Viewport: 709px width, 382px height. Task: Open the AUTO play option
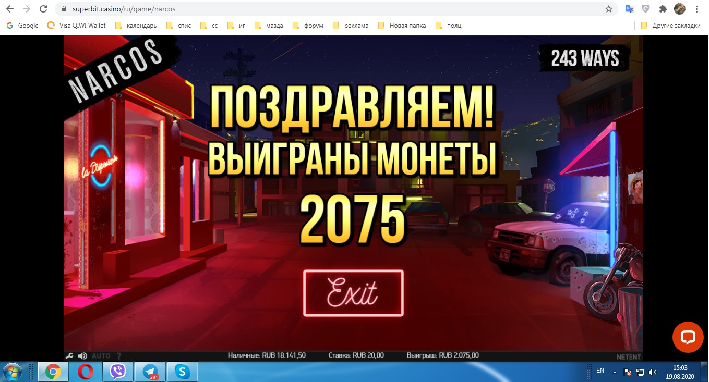click(x=101, y=356)
